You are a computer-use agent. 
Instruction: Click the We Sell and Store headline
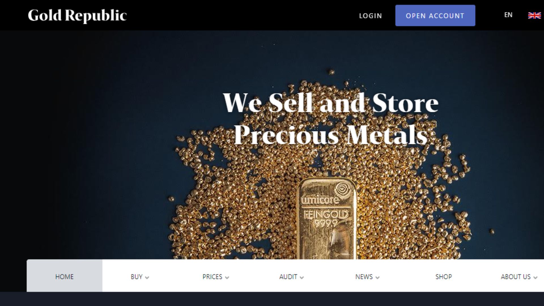[331, 103]
